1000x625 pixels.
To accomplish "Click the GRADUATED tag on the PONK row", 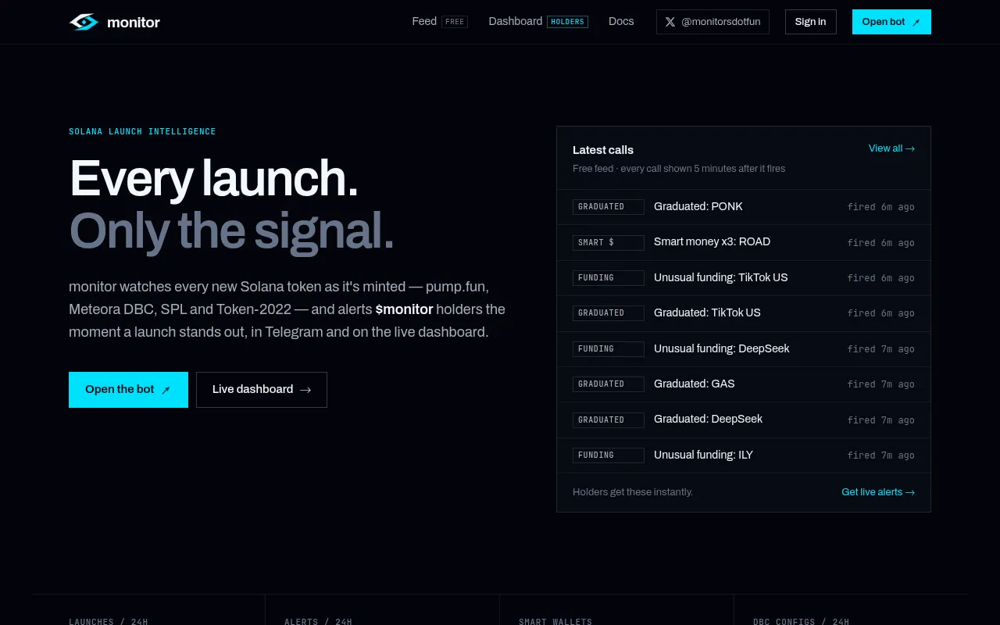I will pyautogui.click(x=609, y=207).
